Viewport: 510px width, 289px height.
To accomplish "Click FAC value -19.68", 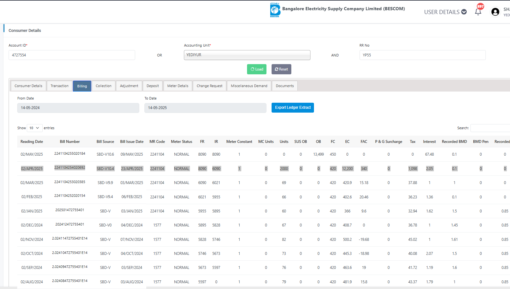I will (364, 240).
